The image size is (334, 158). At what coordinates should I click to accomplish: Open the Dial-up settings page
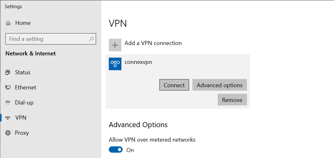(24, 103)
